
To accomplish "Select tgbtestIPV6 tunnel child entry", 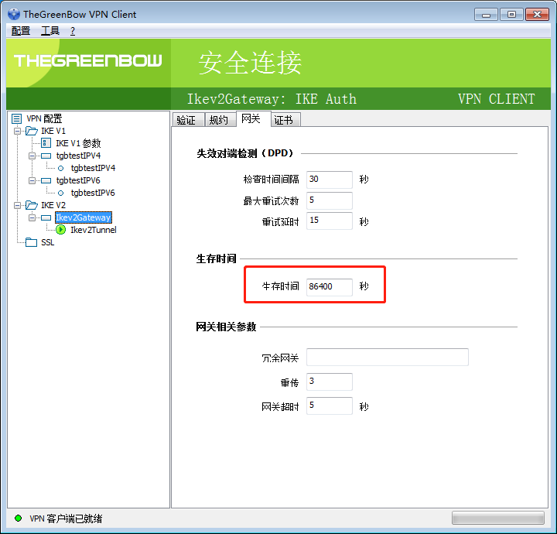I will pyautogui.click(x=93, y=193).
